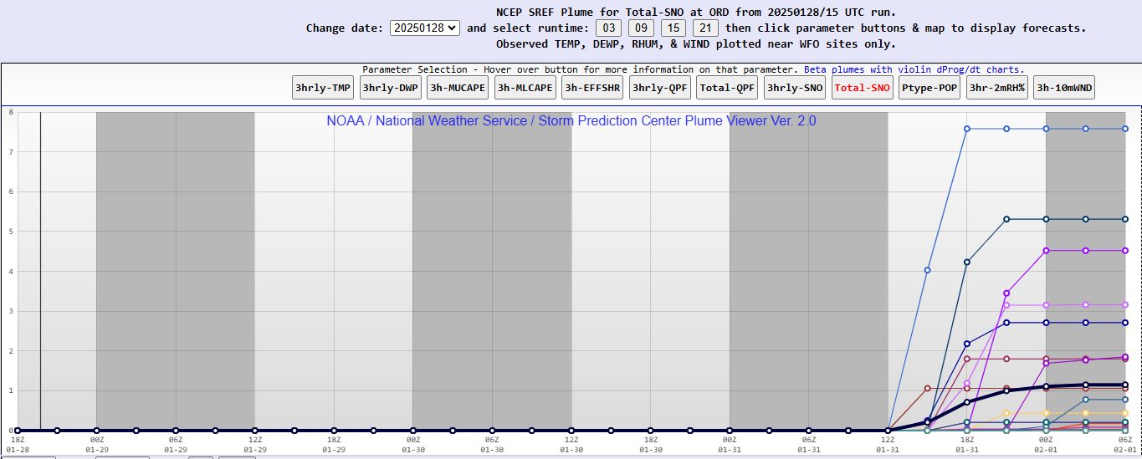Click the top light-blue member point at 18Z 01-31
1142x459 pixels.
pos(966,129)
